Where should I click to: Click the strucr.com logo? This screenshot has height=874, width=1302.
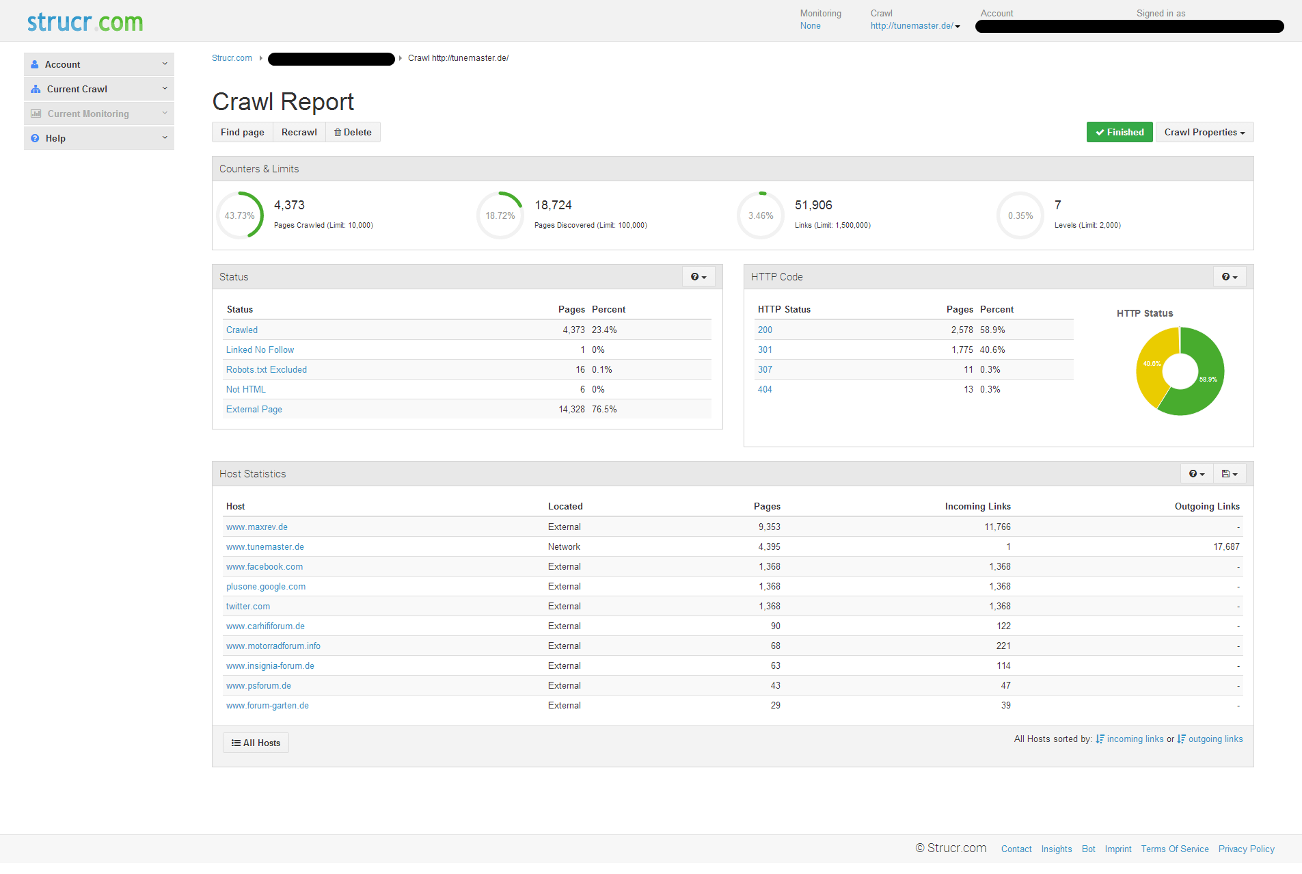point(85,22)
